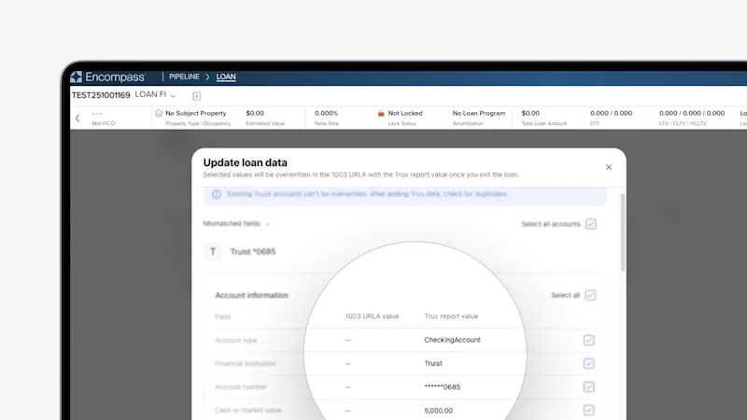Select the ******0685 account number value
Image resolution: width=747 pixels, height=420 pixels.
[x=442, y=387]
